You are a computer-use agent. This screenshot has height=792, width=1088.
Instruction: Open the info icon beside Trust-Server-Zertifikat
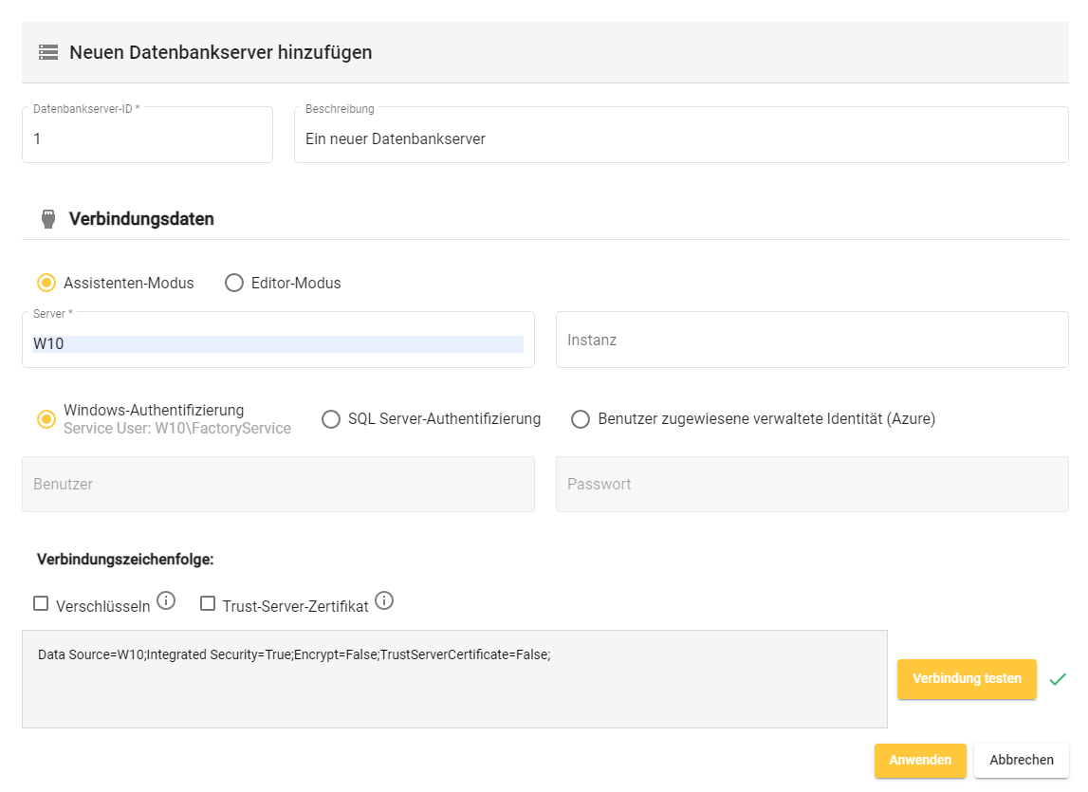383,599
